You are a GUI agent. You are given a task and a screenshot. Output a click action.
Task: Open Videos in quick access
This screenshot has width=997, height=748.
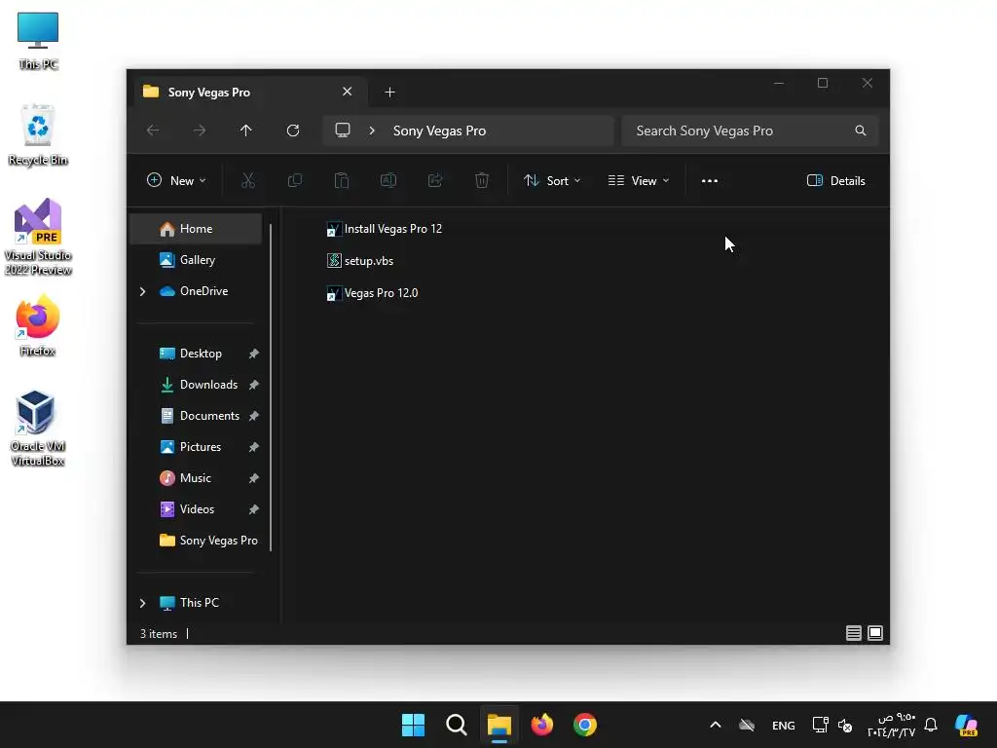point(197,509)
